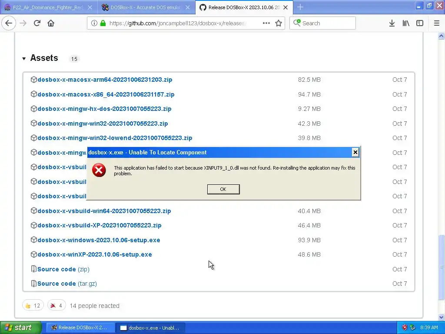The height and width of the screenshot is (334, 445).
Task: Click the green padlock security icon
Action: [x=103, y=23]
